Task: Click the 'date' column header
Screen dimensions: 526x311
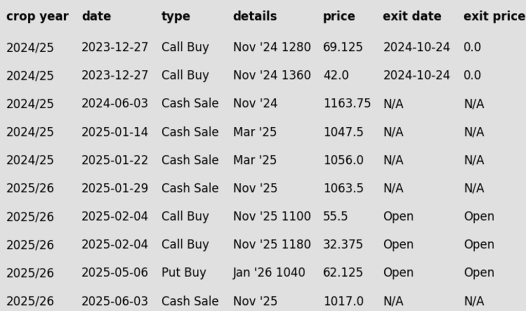Action: tap(96, 16)
